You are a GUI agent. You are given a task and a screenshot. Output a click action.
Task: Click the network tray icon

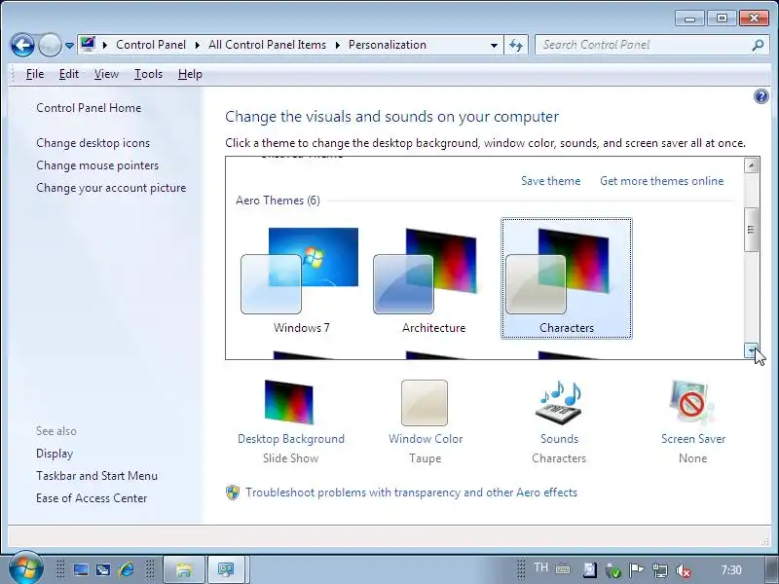tap(660, 570)
